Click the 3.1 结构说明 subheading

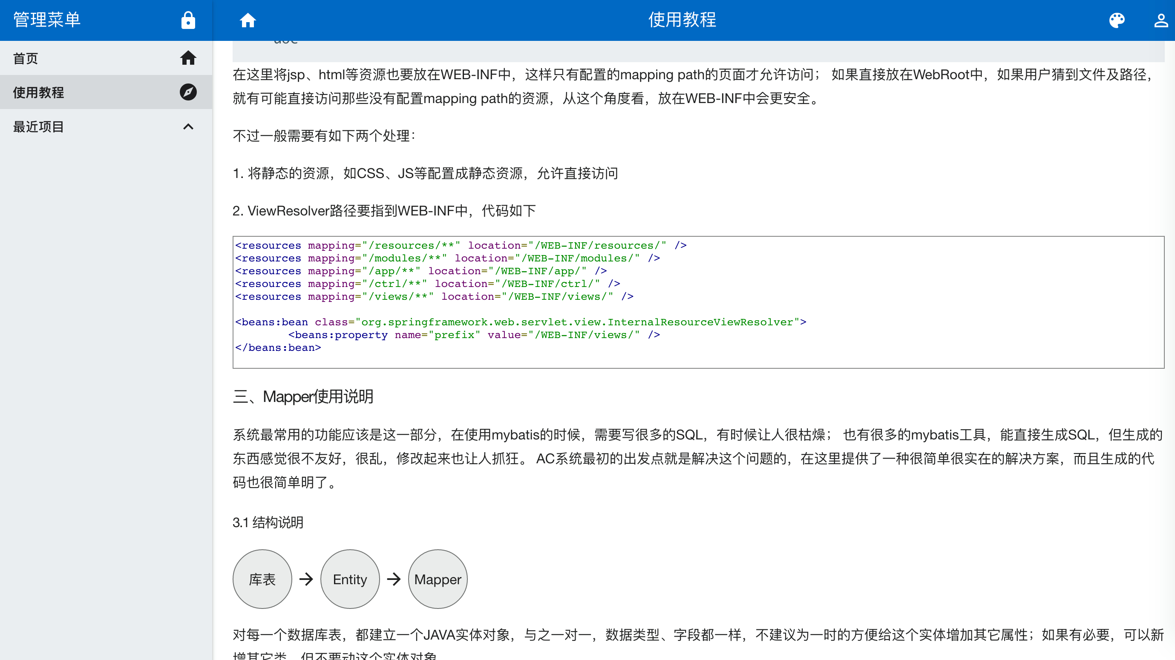[268, 522]
